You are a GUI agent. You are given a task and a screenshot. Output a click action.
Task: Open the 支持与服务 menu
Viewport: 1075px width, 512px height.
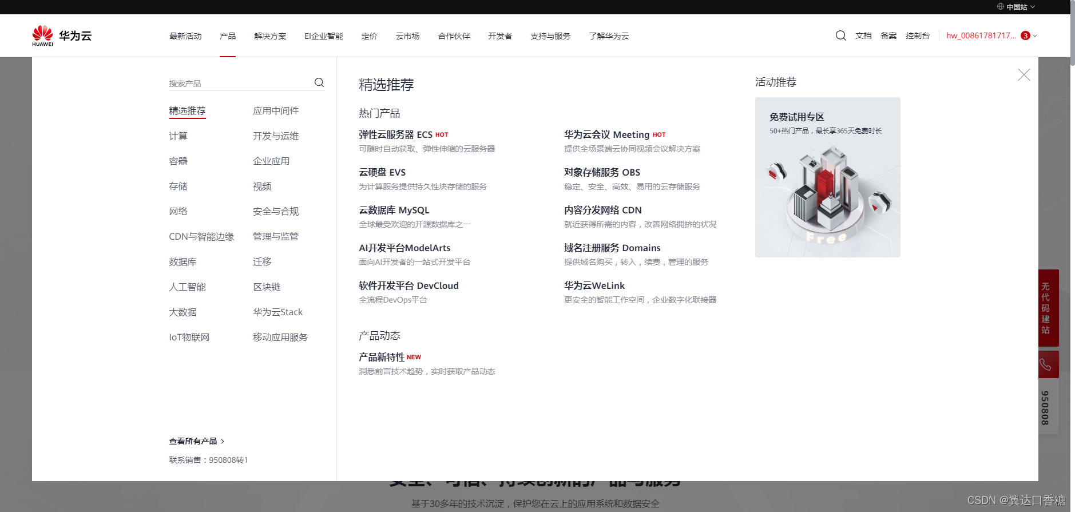coord(550,36)
